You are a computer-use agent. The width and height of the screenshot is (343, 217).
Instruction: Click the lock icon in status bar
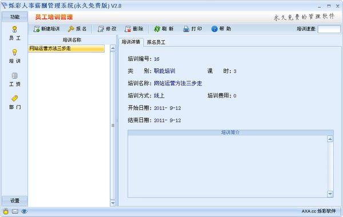[6, 211]
